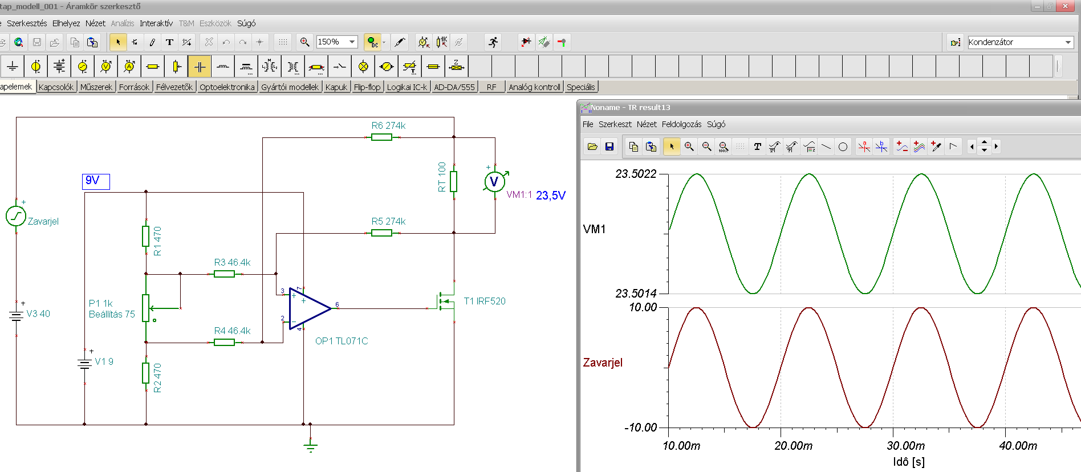Image resolution: width=1081 pixels, height=472 pixels.
Task: Activate cursor A in the diagram toolbar
Action: 864,147
